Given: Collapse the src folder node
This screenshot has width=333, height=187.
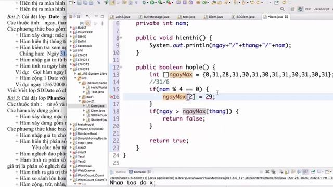Looking at the screenshot, I should (75, 78).
